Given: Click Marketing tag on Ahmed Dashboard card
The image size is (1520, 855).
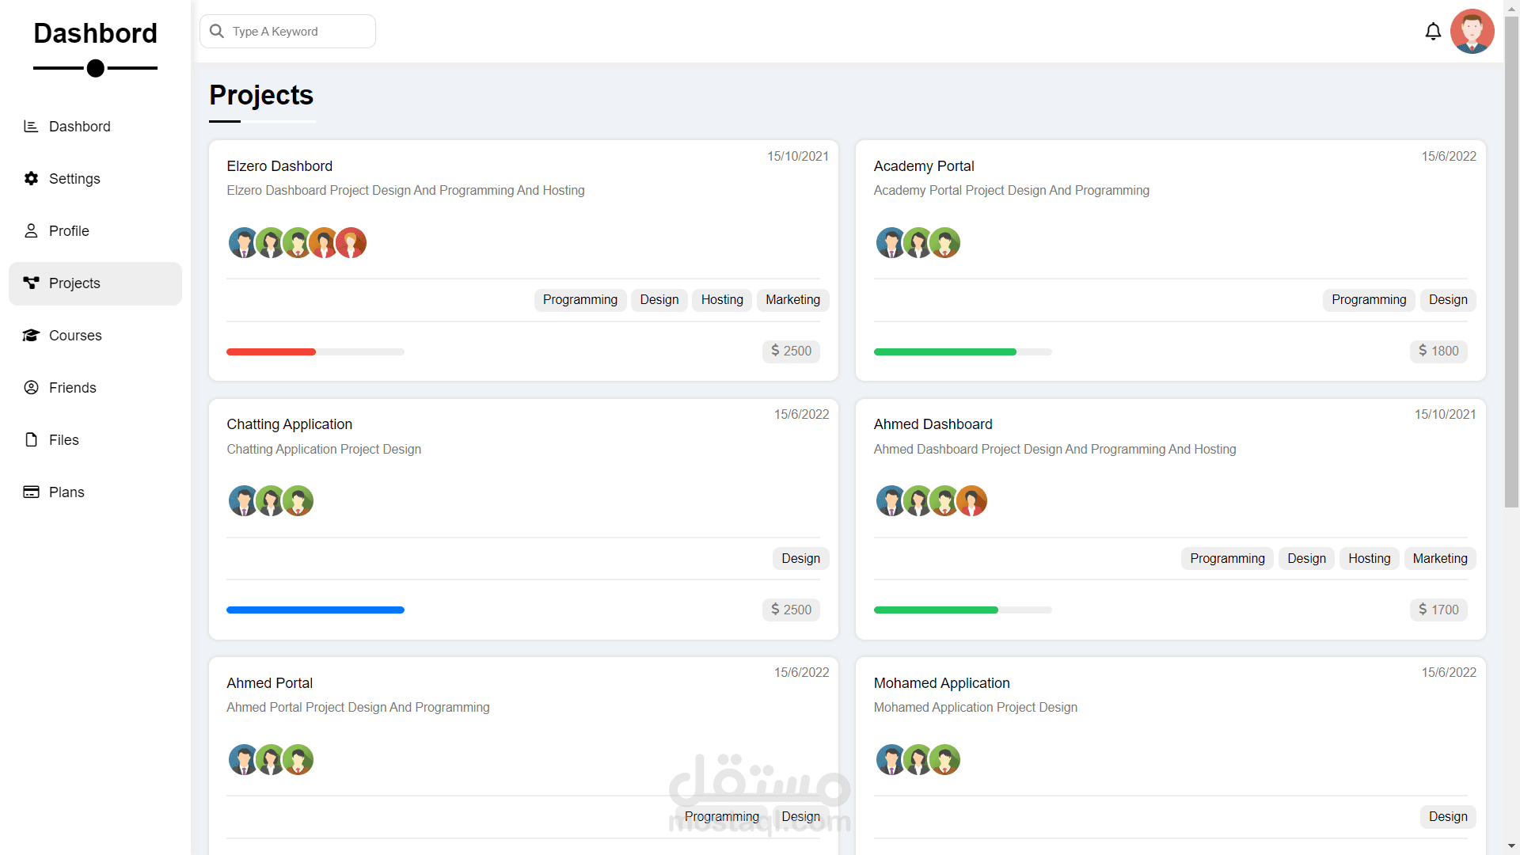Looking at the screenshot, I should [1439, 559].
